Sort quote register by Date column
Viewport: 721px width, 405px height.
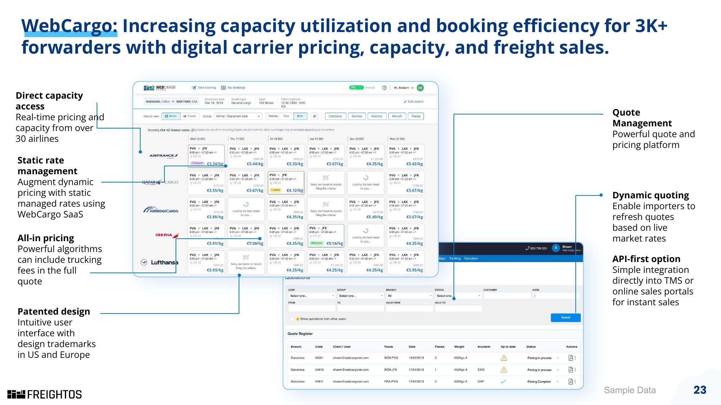[x=412, y=347]
